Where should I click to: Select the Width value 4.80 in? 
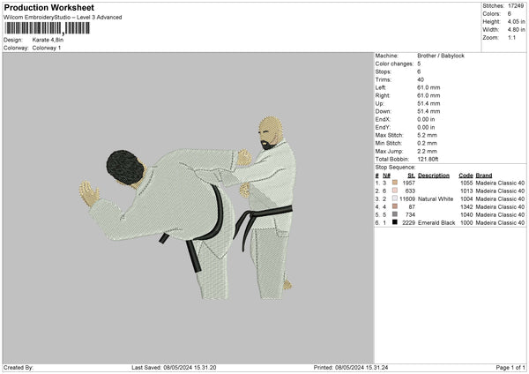click(x=516, y=30)
